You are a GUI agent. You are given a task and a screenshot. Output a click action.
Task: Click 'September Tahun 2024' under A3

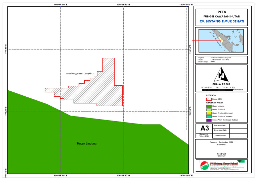[x=204, y=135]
